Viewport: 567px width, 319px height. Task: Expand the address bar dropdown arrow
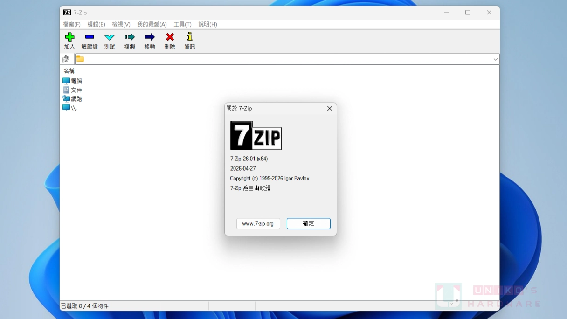tap(496, 59)
